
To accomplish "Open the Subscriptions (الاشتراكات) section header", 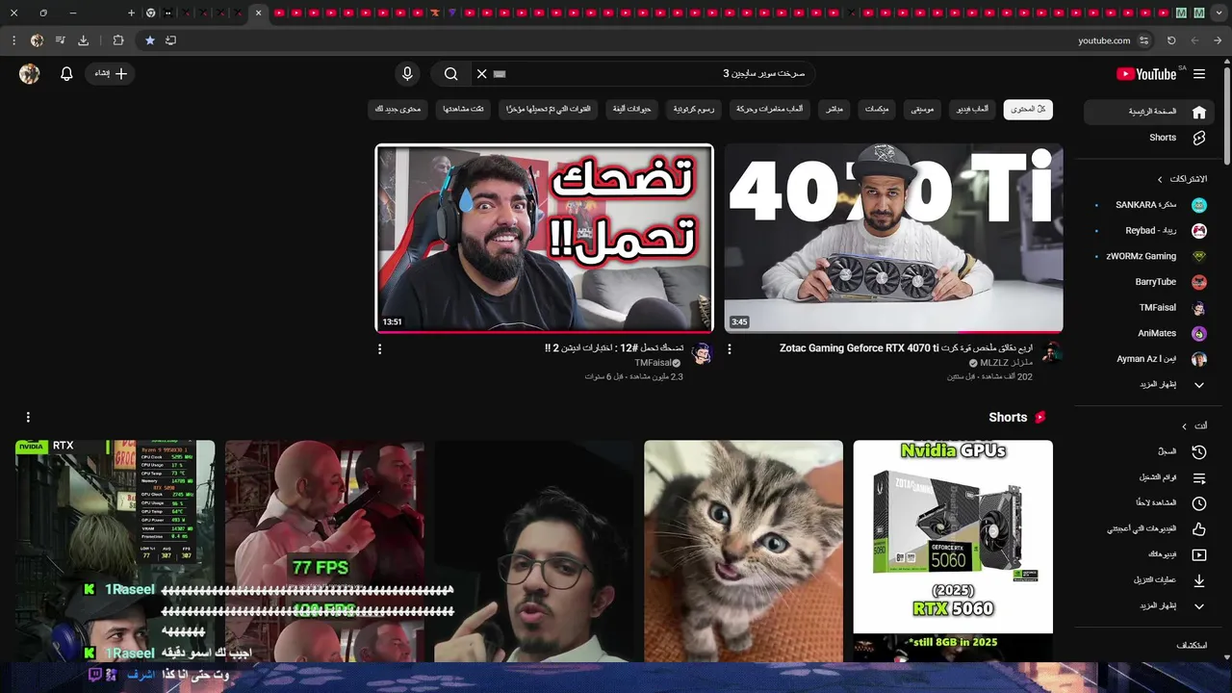I will [x=1182, y=179].
